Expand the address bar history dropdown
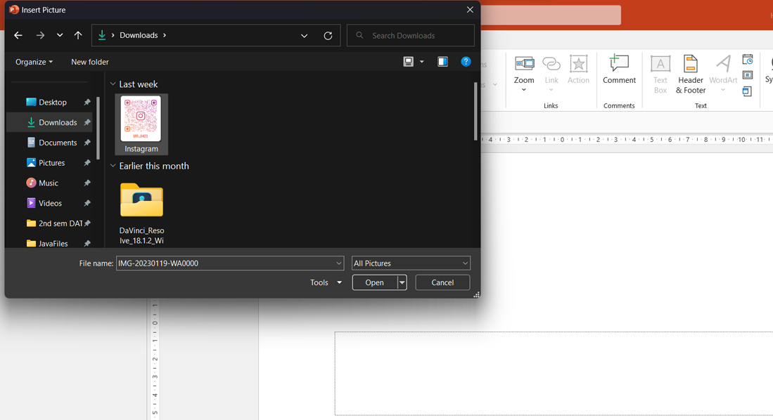The width and height of the screenshot is (773, 420). click(304, 35)
